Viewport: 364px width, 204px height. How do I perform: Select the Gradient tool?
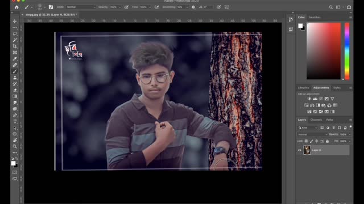[15, 96]
